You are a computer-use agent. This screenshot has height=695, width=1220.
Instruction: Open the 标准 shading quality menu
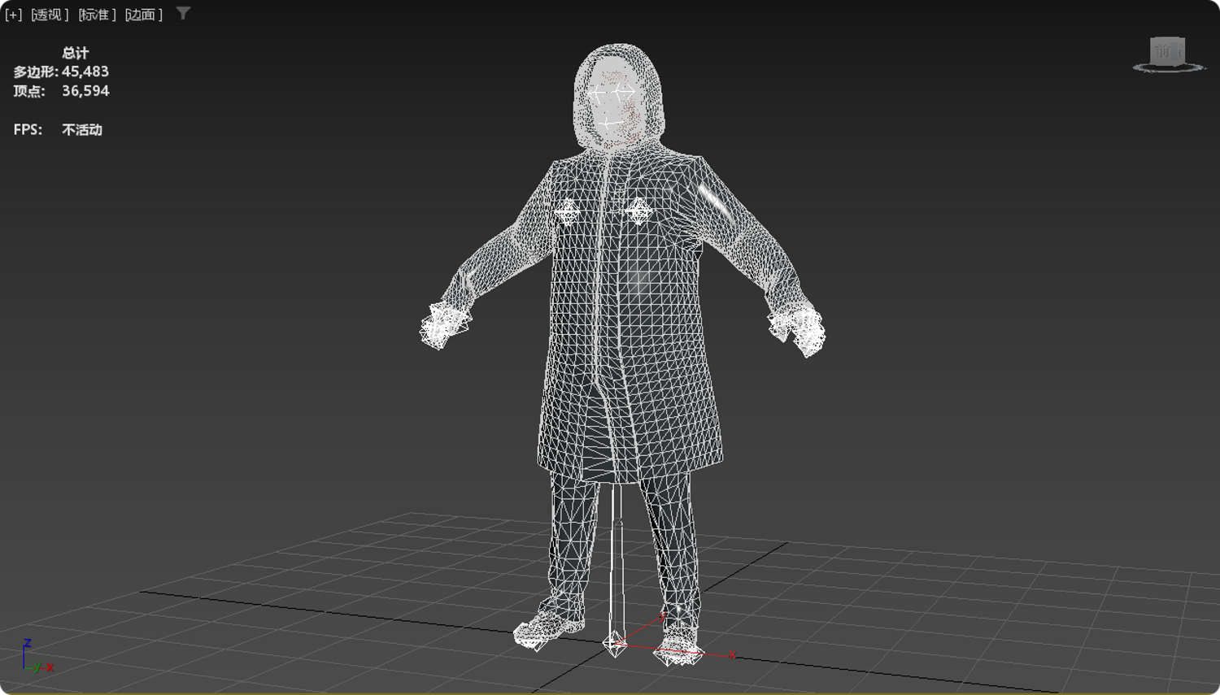pyautogui.click(x=98, y=15)
